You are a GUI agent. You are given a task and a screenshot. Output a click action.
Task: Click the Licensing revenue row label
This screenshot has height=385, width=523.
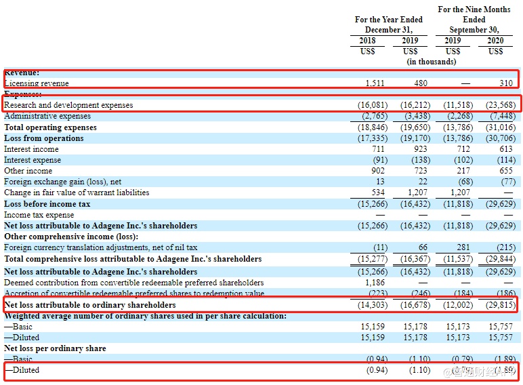click(x=37, y=83)
